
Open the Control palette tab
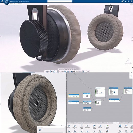click(x=90, y=123)
